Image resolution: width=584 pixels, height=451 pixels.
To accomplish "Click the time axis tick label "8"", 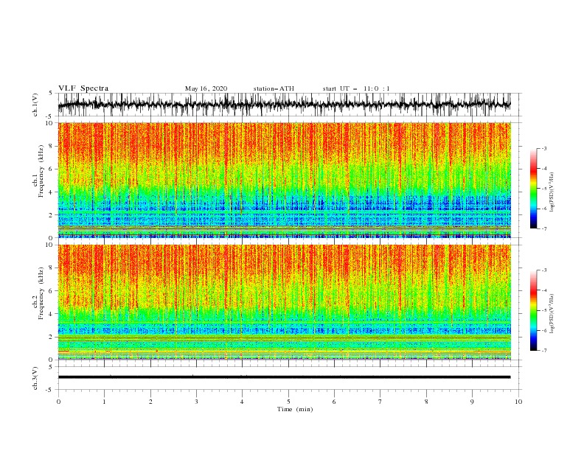I will [x=426, y=402].
